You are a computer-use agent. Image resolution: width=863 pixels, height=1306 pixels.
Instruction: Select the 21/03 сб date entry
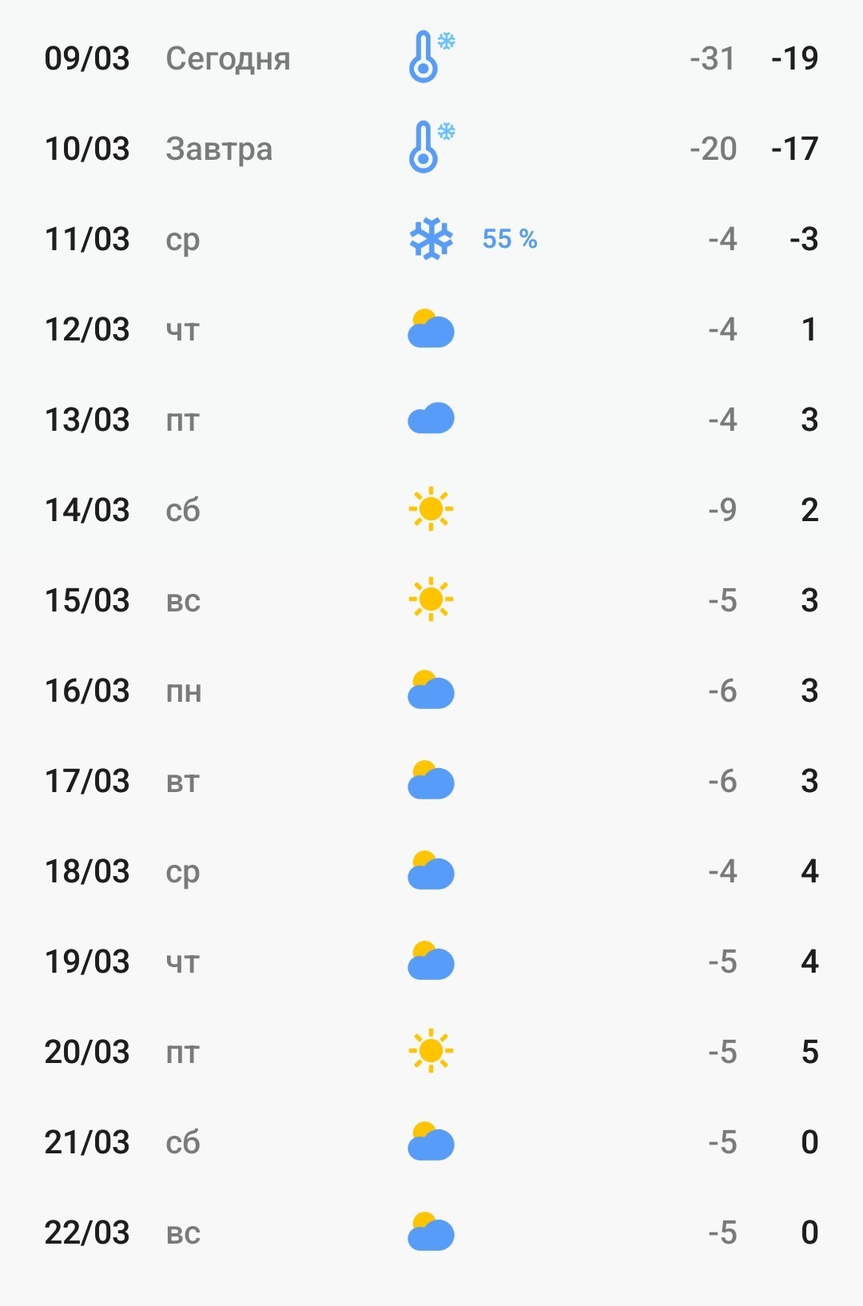click(122, 1142)
